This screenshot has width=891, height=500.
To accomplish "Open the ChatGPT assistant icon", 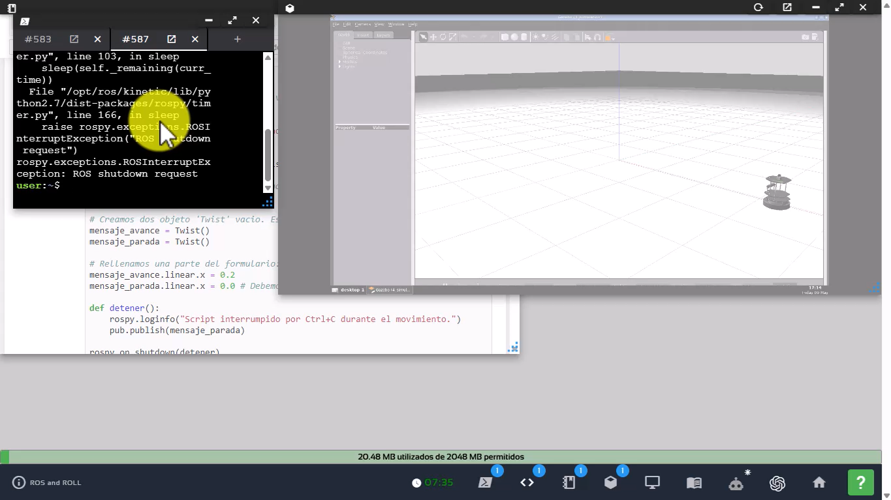I will tap(777, 483).
